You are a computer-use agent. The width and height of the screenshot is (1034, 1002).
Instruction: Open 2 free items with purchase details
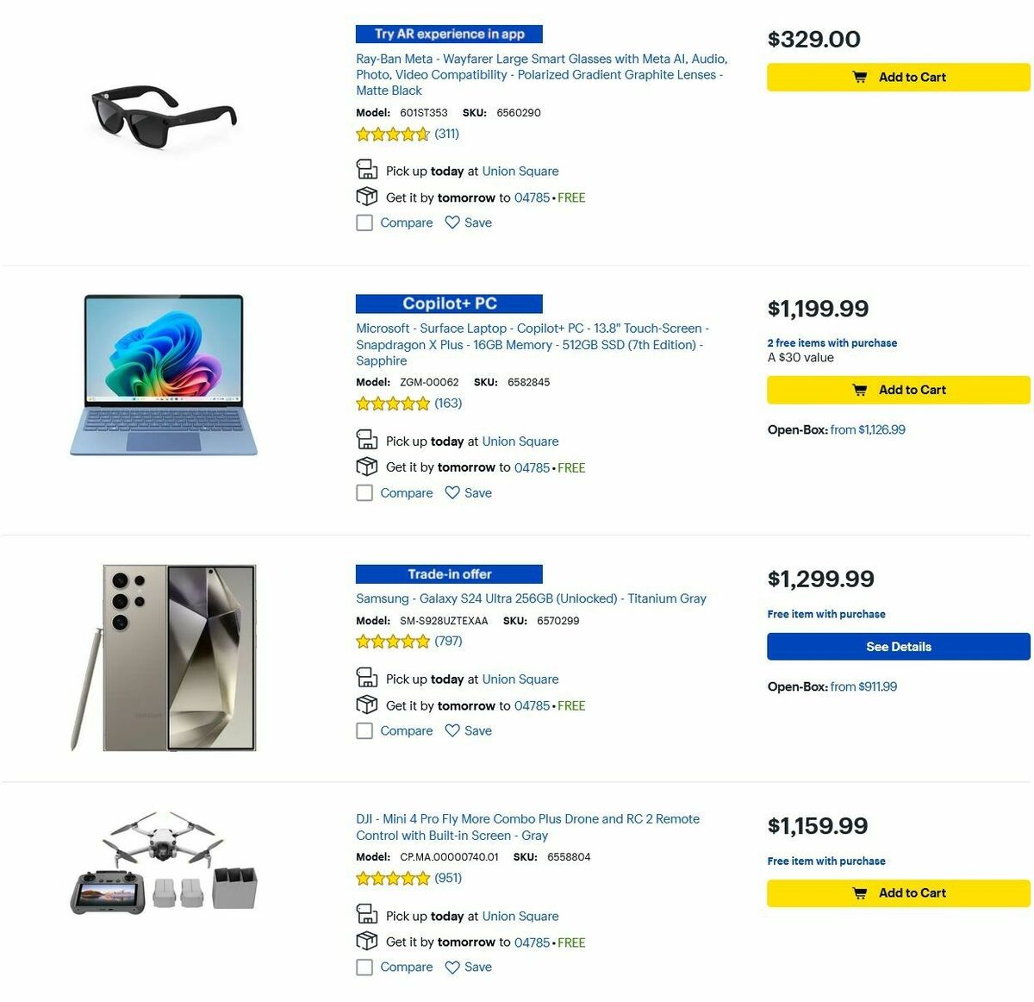coord(832,342)
